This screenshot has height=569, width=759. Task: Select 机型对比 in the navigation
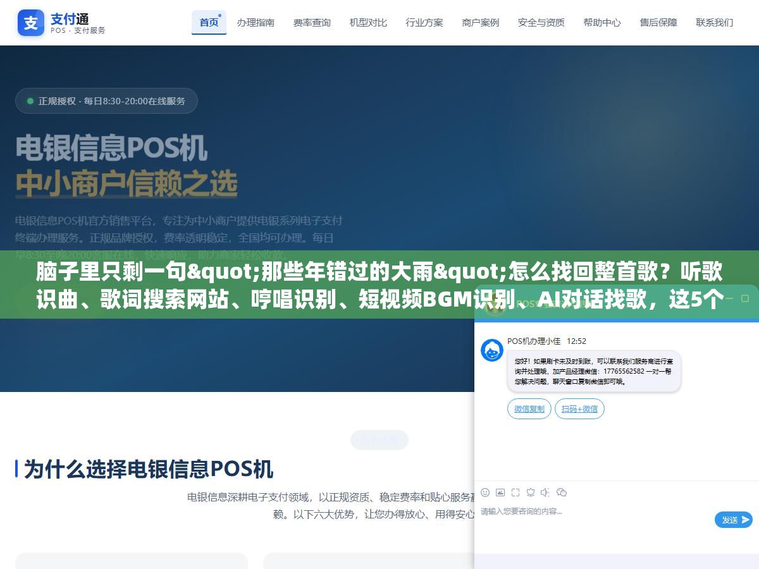tap(368, 22)
